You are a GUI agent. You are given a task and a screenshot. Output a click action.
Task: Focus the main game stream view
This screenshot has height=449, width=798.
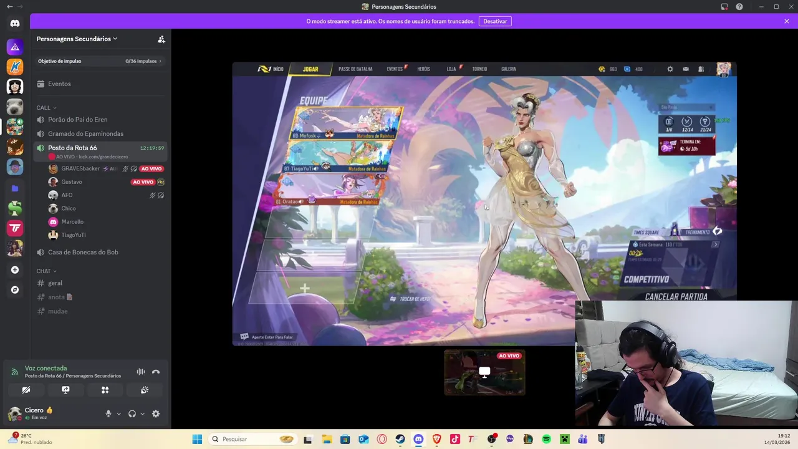click(x=484, y=204)
